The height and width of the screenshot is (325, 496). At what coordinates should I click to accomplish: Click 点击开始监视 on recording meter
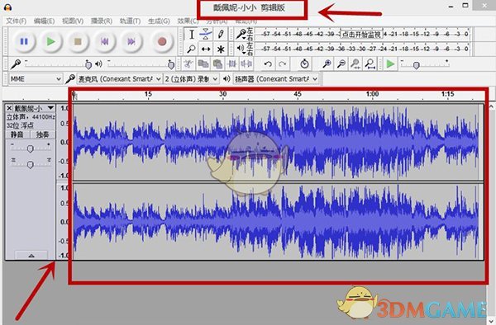pos(361,34)
